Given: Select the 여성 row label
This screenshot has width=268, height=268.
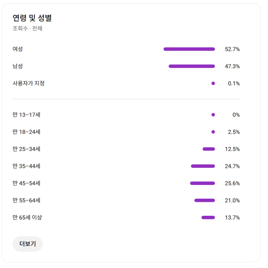Looking at the screenshot, I should tap(18, 49).
